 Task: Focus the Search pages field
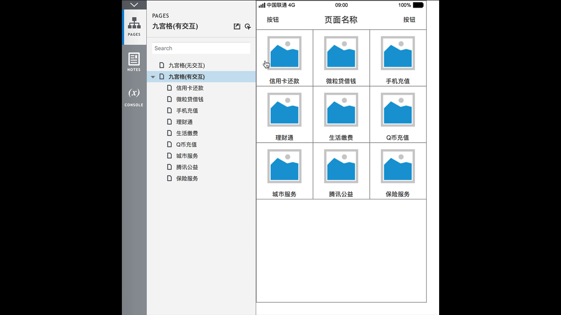pos(201,48)
